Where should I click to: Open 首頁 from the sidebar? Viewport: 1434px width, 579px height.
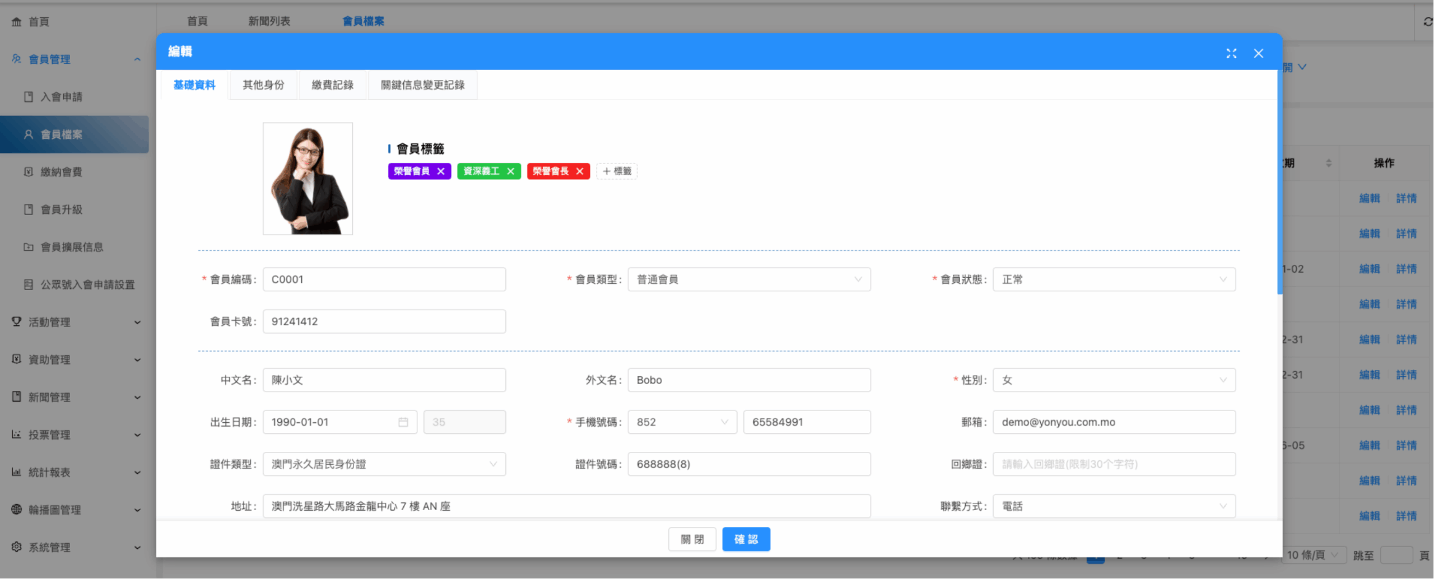(x=38, y=22)
